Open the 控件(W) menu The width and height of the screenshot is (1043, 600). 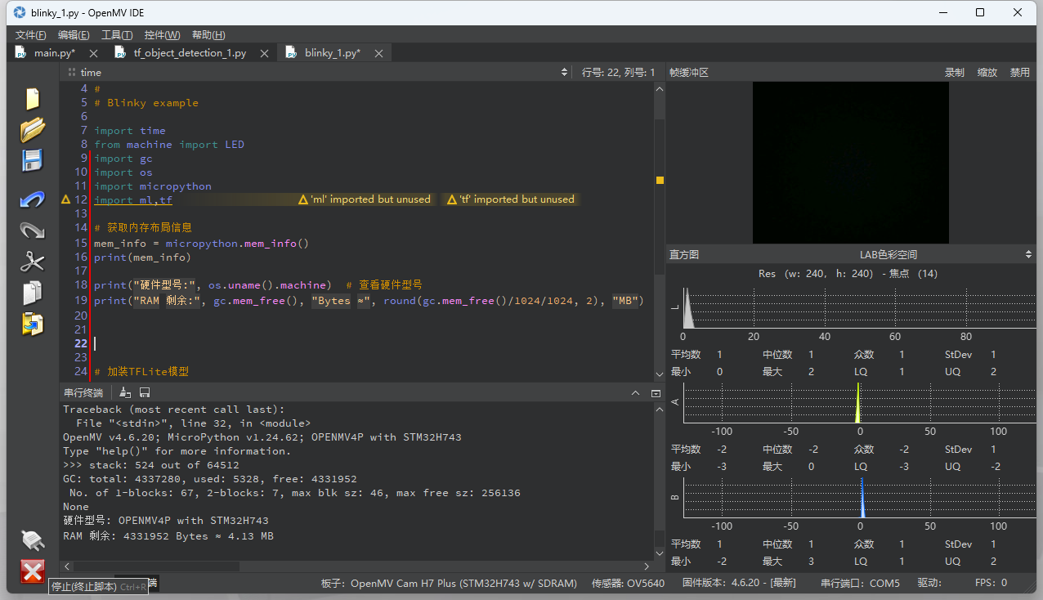click(162, 35)
